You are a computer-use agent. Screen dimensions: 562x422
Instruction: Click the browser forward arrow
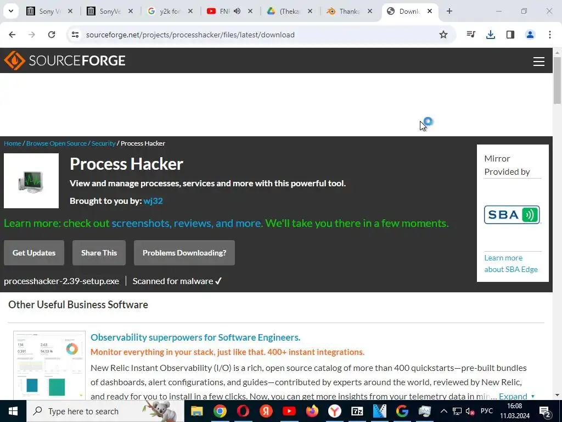(32, 35)
